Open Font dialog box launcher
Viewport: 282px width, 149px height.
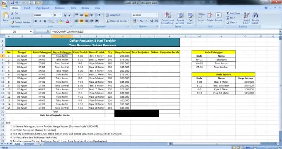(71, 26)
